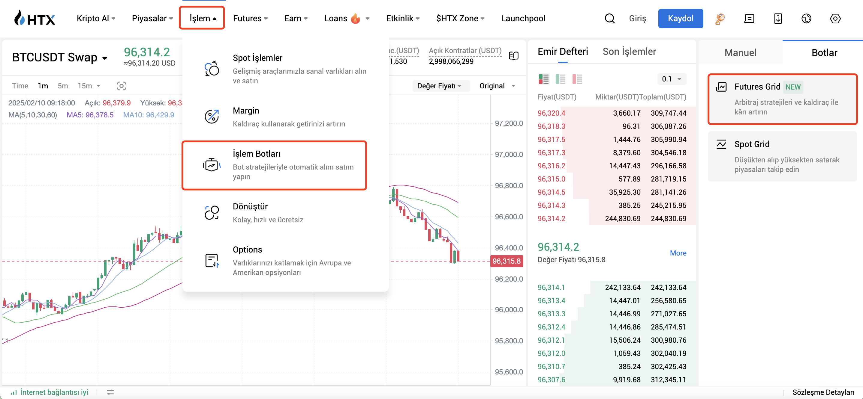
Task: Click the Açık Kontratlar (USDT) label
Action: click(465, 51)
